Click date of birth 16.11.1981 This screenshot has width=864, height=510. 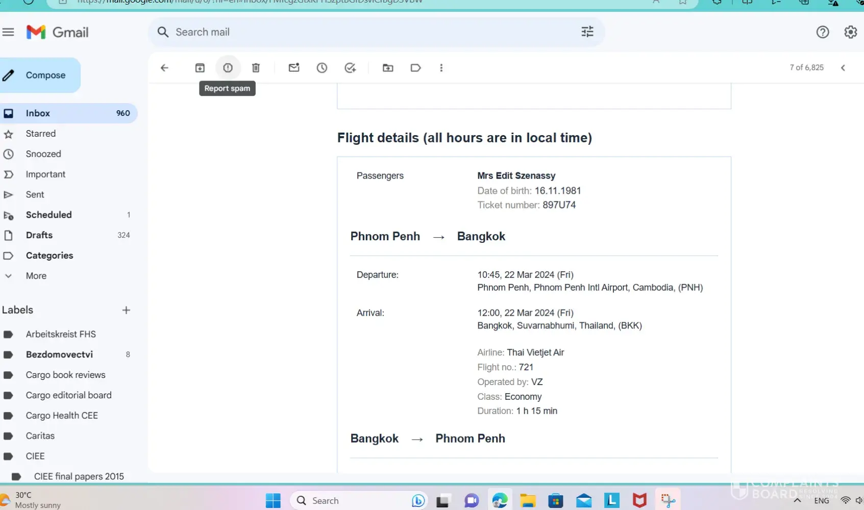(x=558, y=191)
